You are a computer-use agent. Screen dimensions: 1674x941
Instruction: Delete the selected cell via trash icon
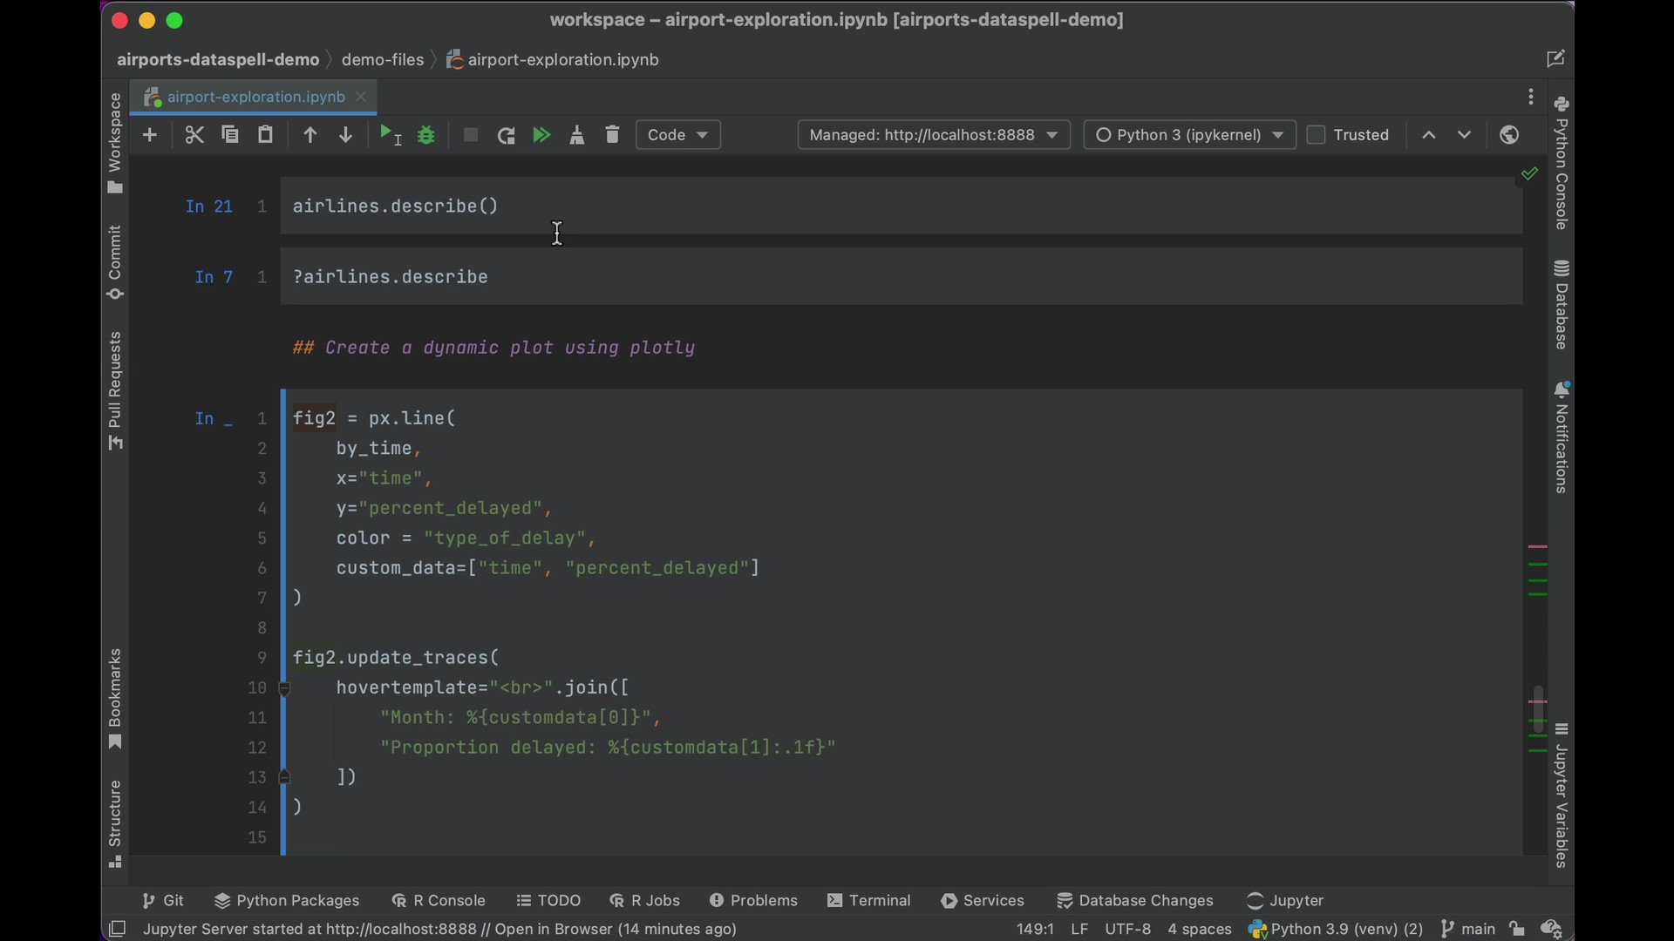click(x=612, y=135)
